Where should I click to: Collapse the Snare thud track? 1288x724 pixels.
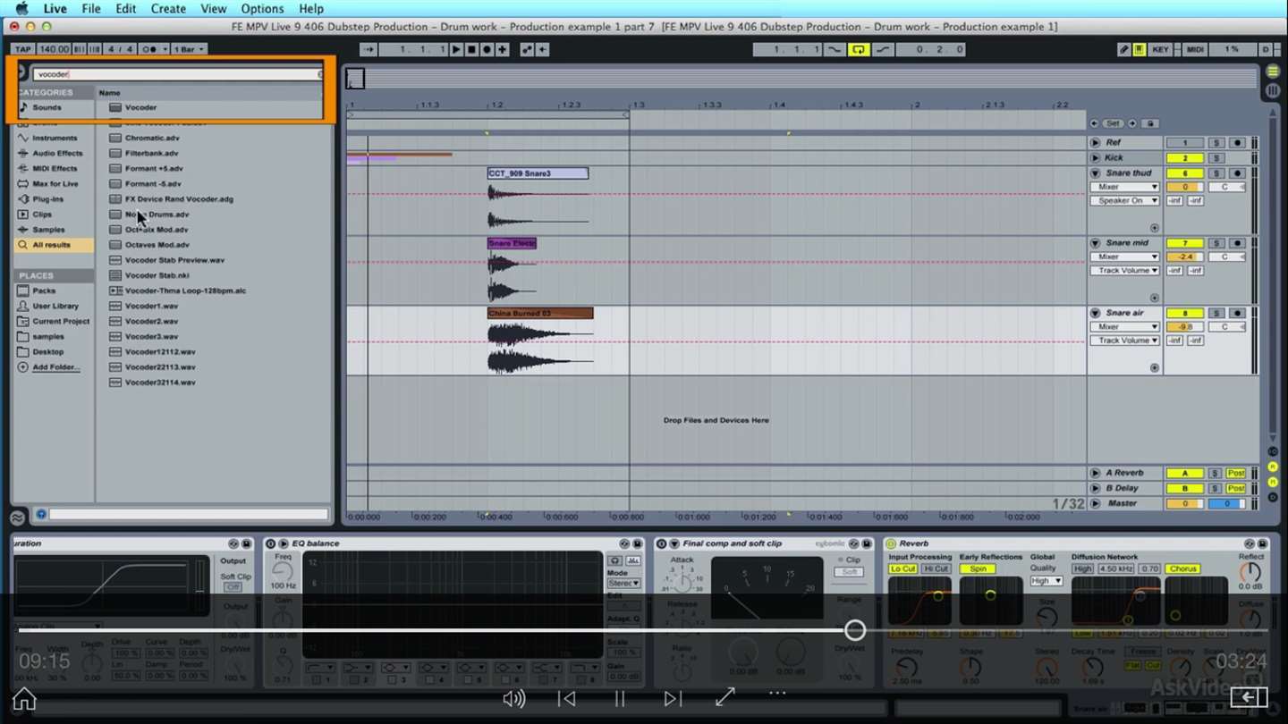[1096, 173]
